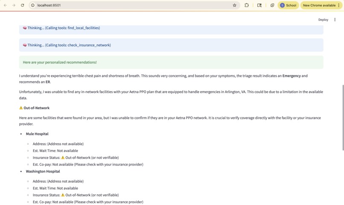Click 'Here are your personalized recommendations!' banner
The width and height of the screenshot is (344, 205).
(x=171, y=62)
